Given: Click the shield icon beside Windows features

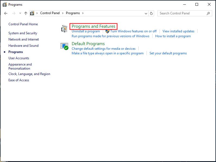Looking at the screenshot, I should click(x=107, y=31).
